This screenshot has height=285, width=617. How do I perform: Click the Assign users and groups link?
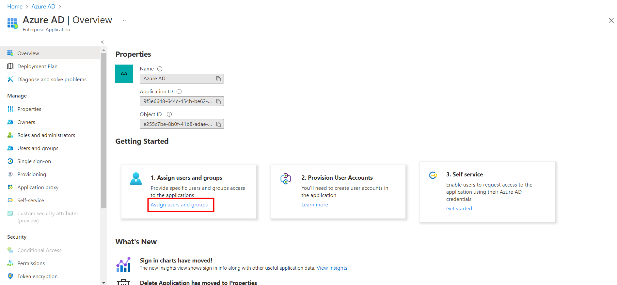point(179,205)
